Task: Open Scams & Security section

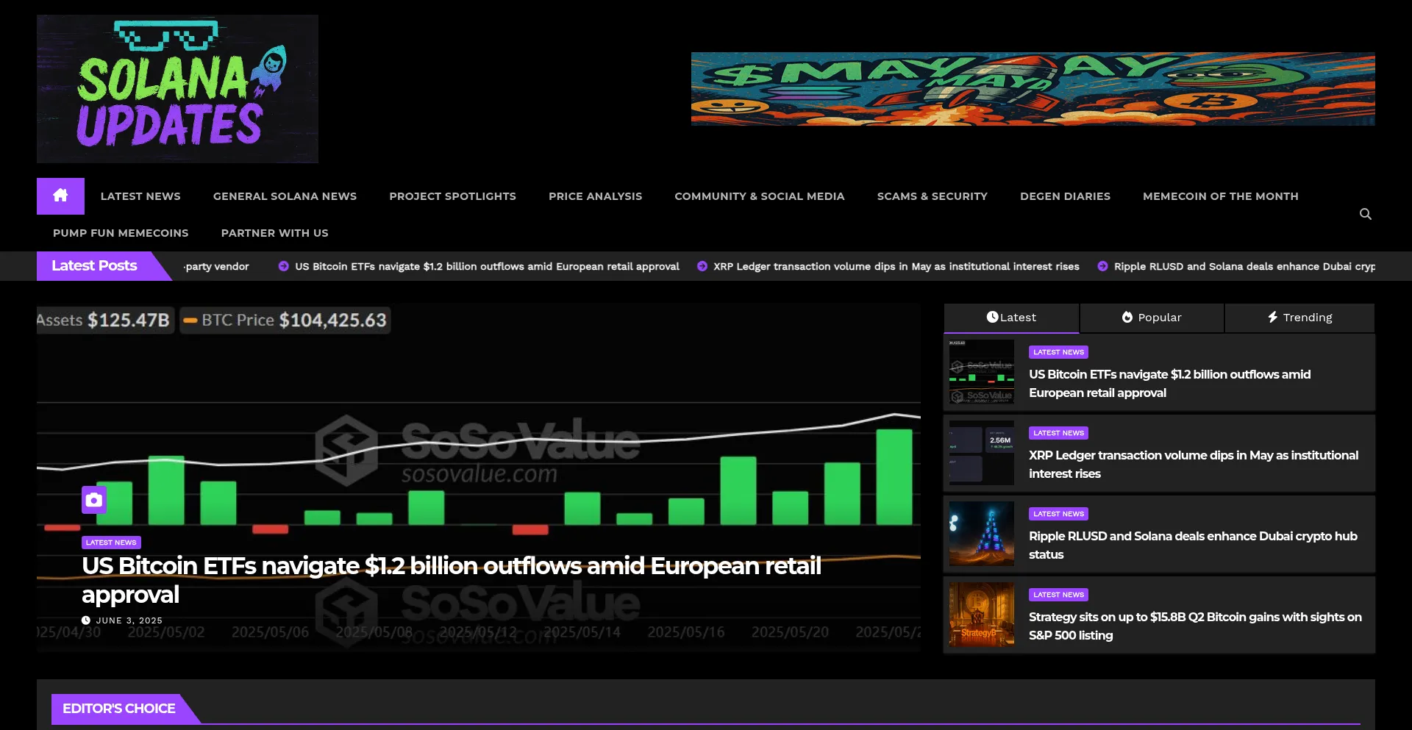Action: (x=932, y=196)
